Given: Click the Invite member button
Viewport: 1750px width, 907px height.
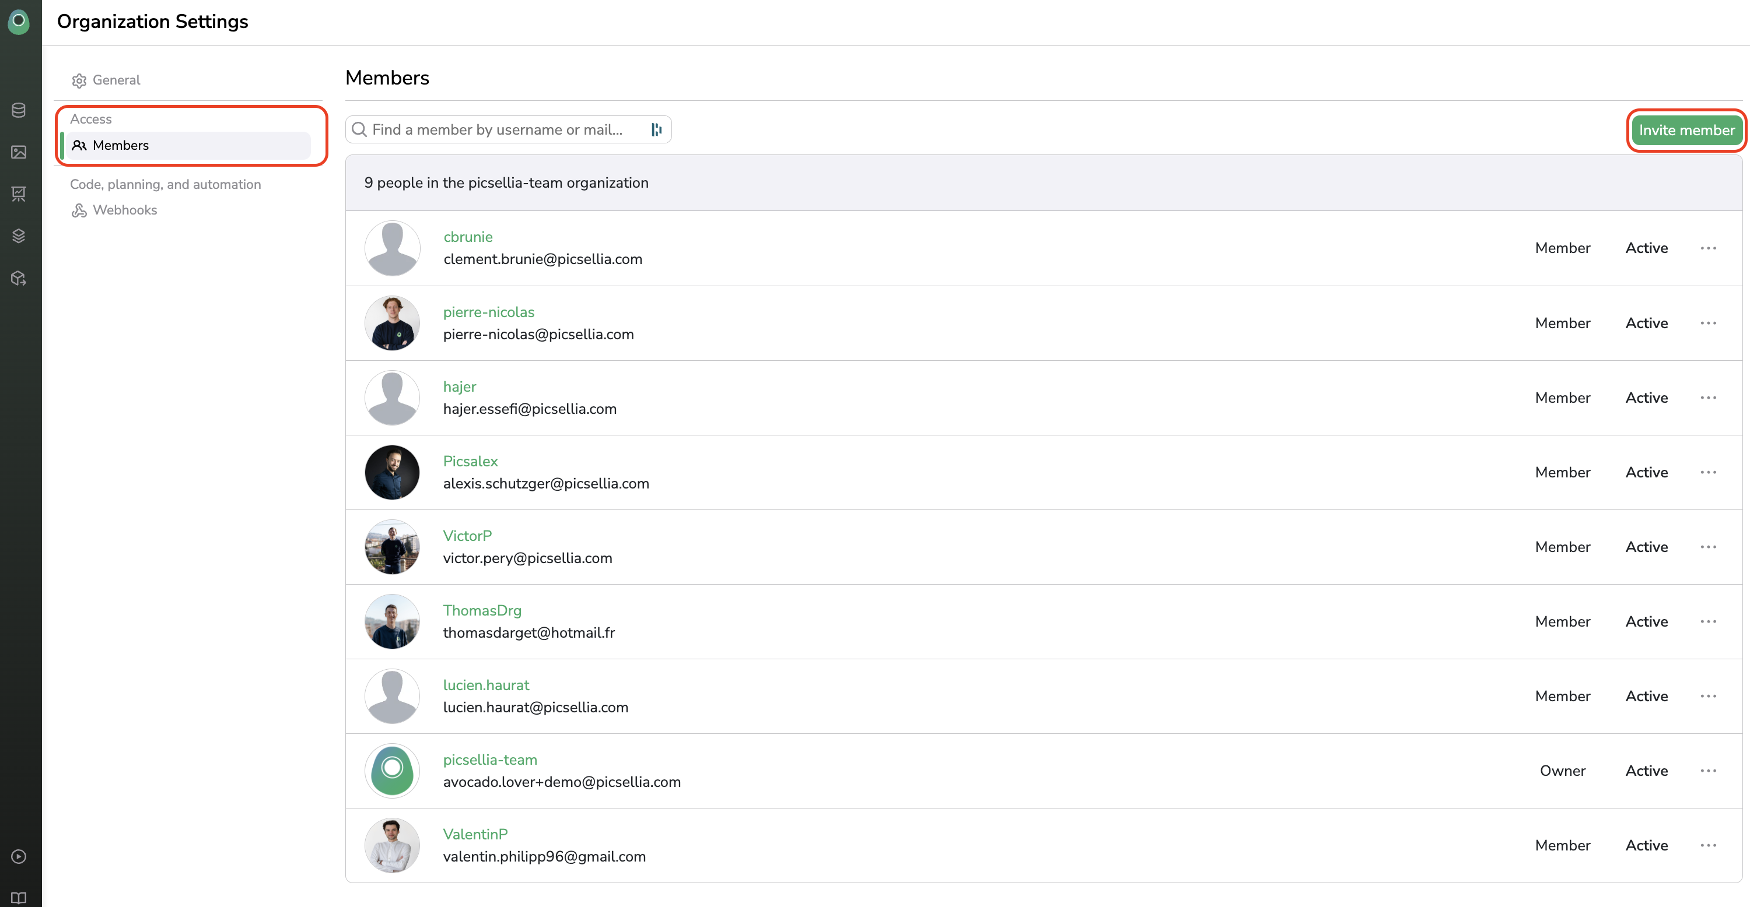Looking at the screenshot, I should pos(1686,131).
